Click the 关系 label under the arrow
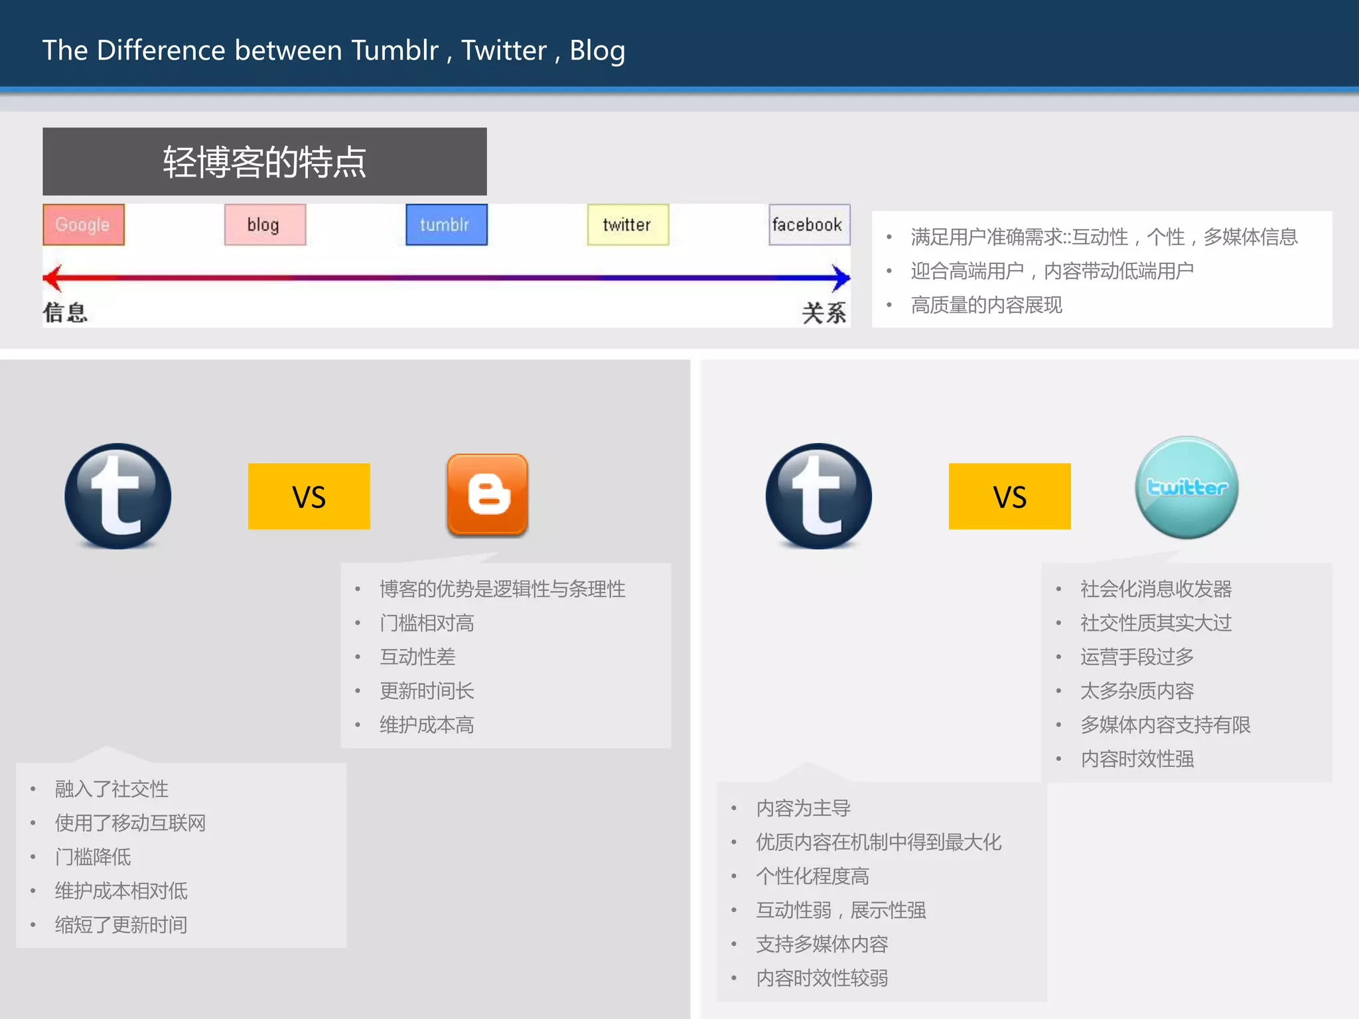1359x1019 pixels. (x=824, y=312)
